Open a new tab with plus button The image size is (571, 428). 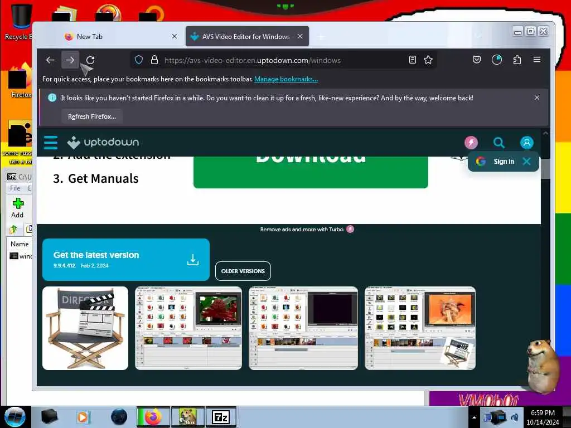(321, 37)
